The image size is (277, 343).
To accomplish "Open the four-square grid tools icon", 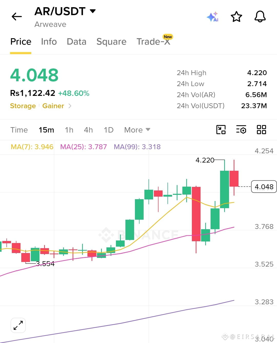I will 261,130.
